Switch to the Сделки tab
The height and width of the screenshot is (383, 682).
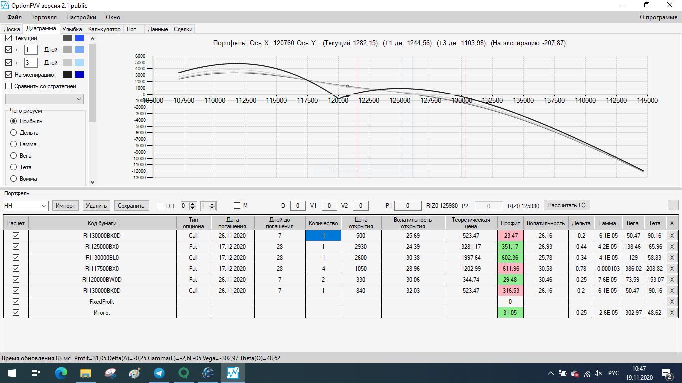coord(183,29)
